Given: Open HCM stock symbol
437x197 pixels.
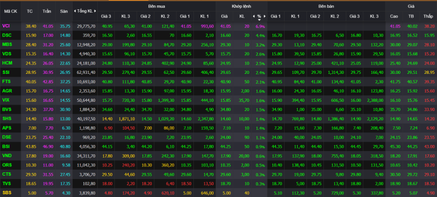Looking at the screenshot, I should point(7,63).
